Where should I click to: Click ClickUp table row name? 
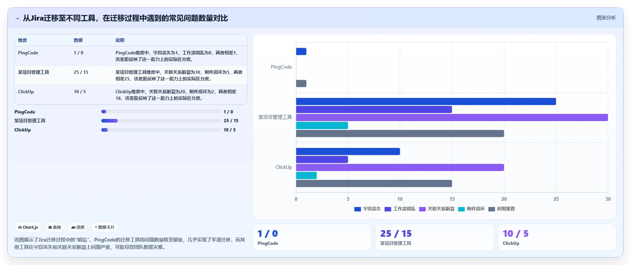pyautogui.click(x=26, y=92)
